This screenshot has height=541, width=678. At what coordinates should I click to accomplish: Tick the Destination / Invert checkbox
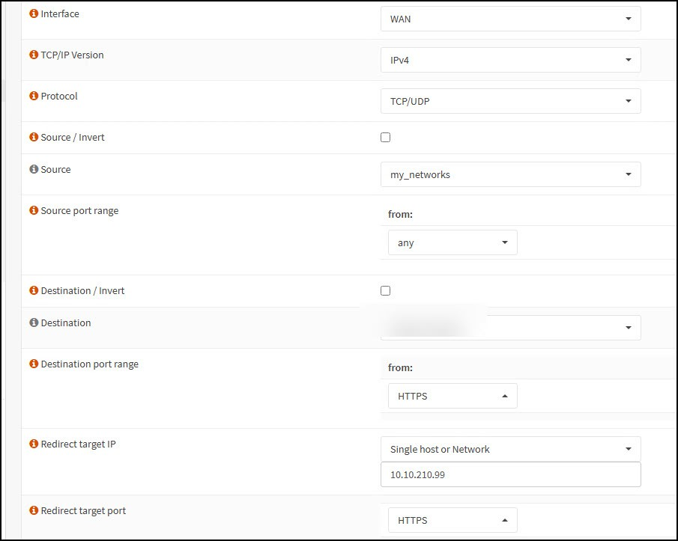386,291
